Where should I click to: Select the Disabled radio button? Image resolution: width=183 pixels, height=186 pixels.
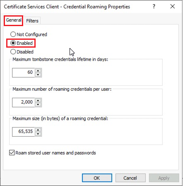[13, 52]
